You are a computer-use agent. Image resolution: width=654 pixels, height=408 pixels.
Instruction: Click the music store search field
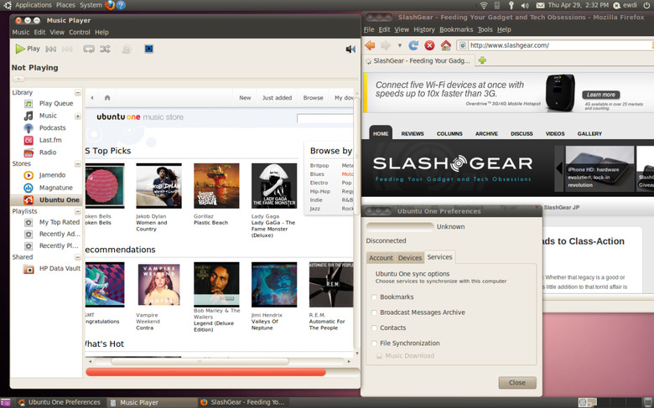(x=325, y=118)
